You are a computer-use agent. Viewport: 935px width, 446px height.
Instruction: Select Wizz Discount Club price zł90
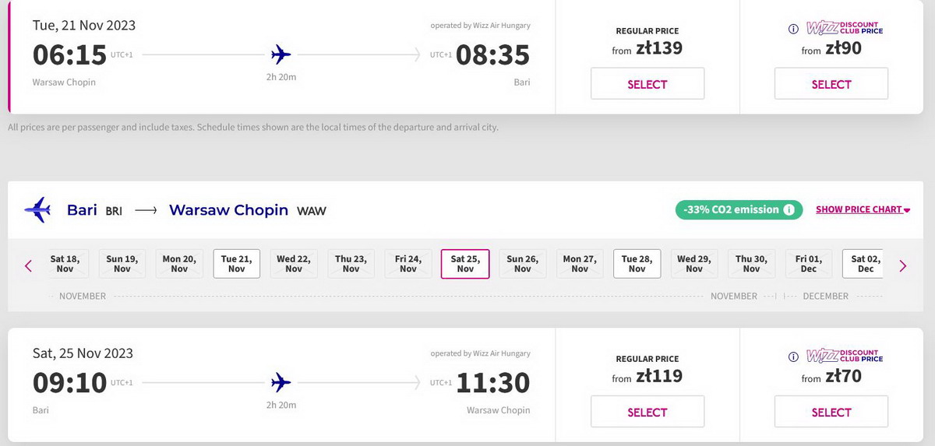coord(831,84)
